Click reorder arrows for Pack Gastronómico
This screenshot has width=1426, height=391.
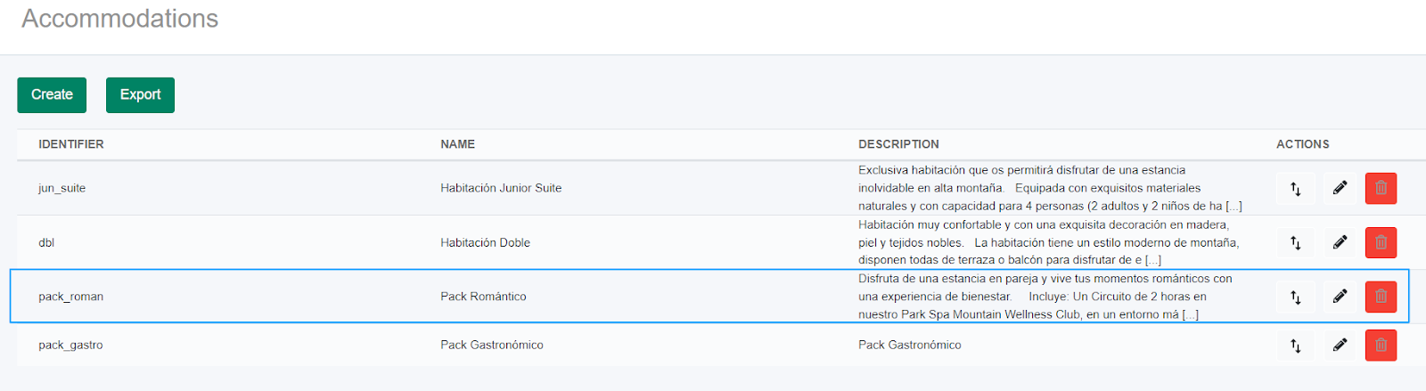tap(1295, 345)
